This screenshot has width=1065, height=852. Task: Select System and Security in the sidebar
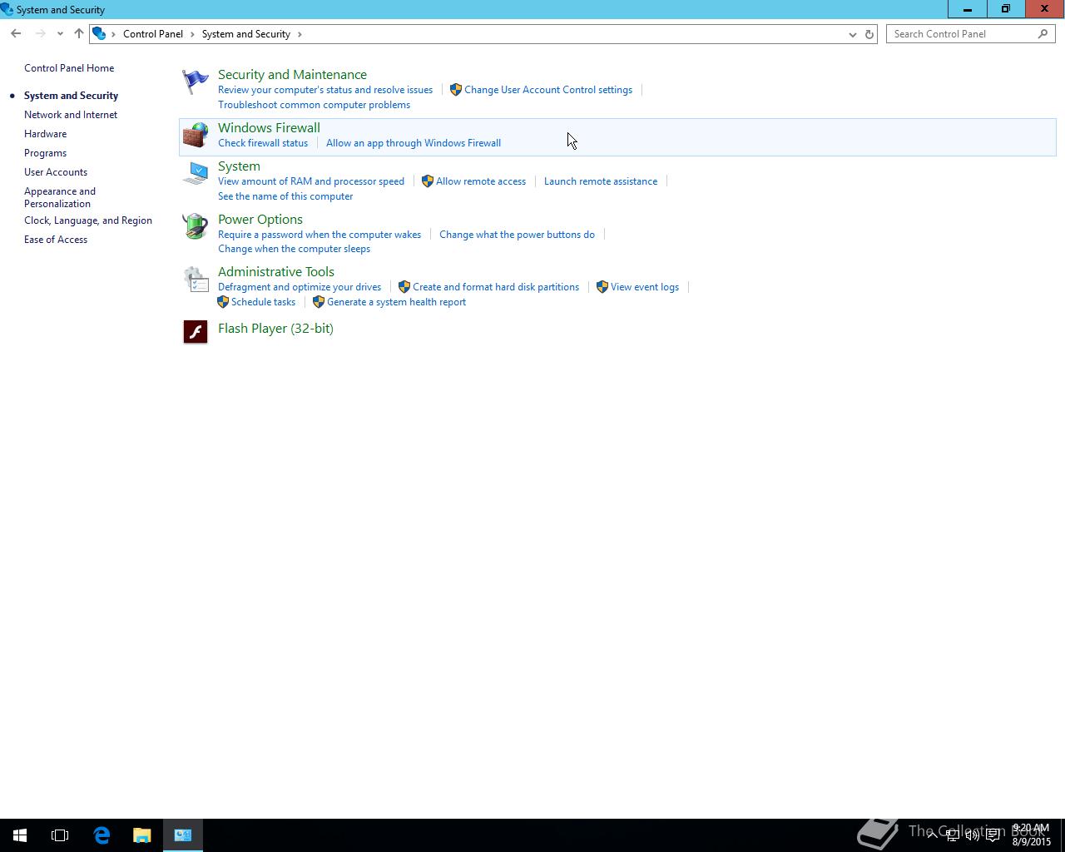71,96
